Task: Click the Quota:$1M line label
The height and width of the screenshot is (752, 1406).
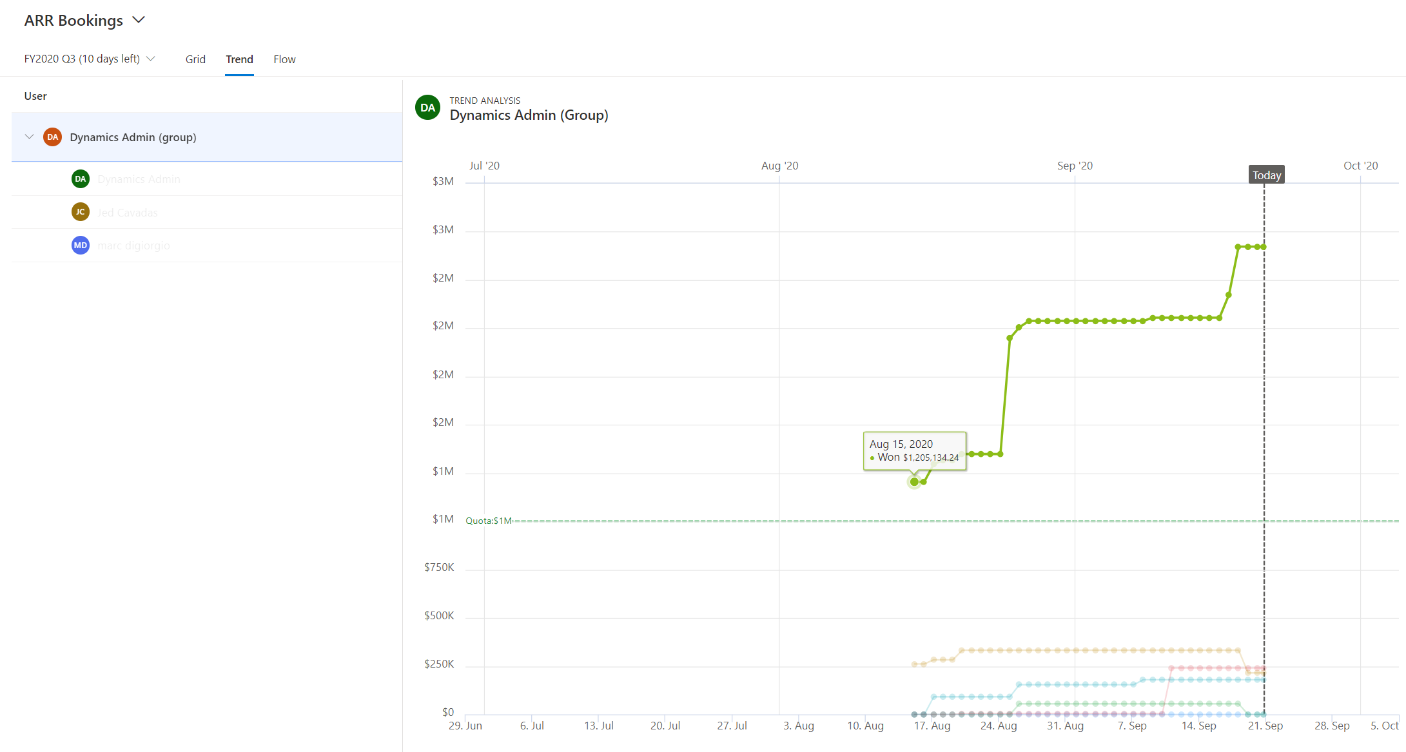Action: pos(489,521)
